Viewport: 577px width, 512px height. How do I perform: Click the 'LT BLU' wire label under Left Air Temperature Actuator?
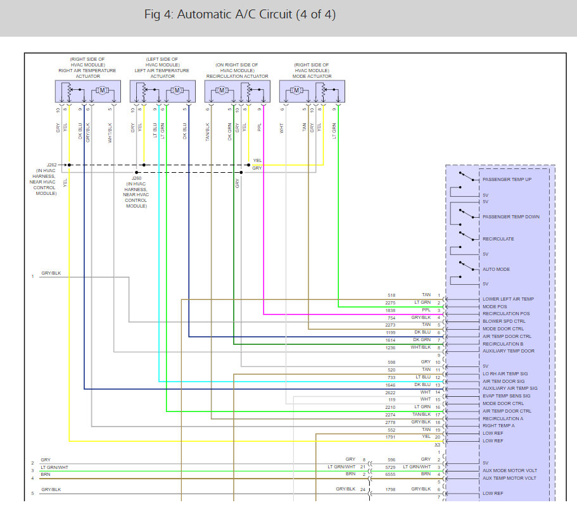coord(155,130)
